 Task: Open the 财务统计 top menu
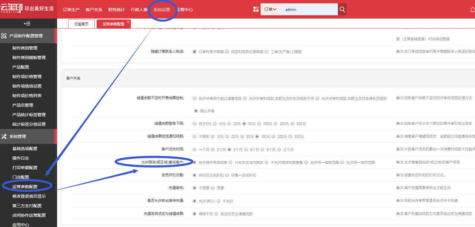pos(116,10)
